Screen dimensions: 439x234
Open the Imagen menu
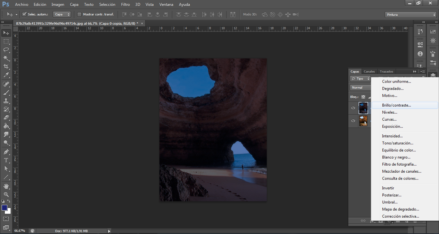(58, 4)
